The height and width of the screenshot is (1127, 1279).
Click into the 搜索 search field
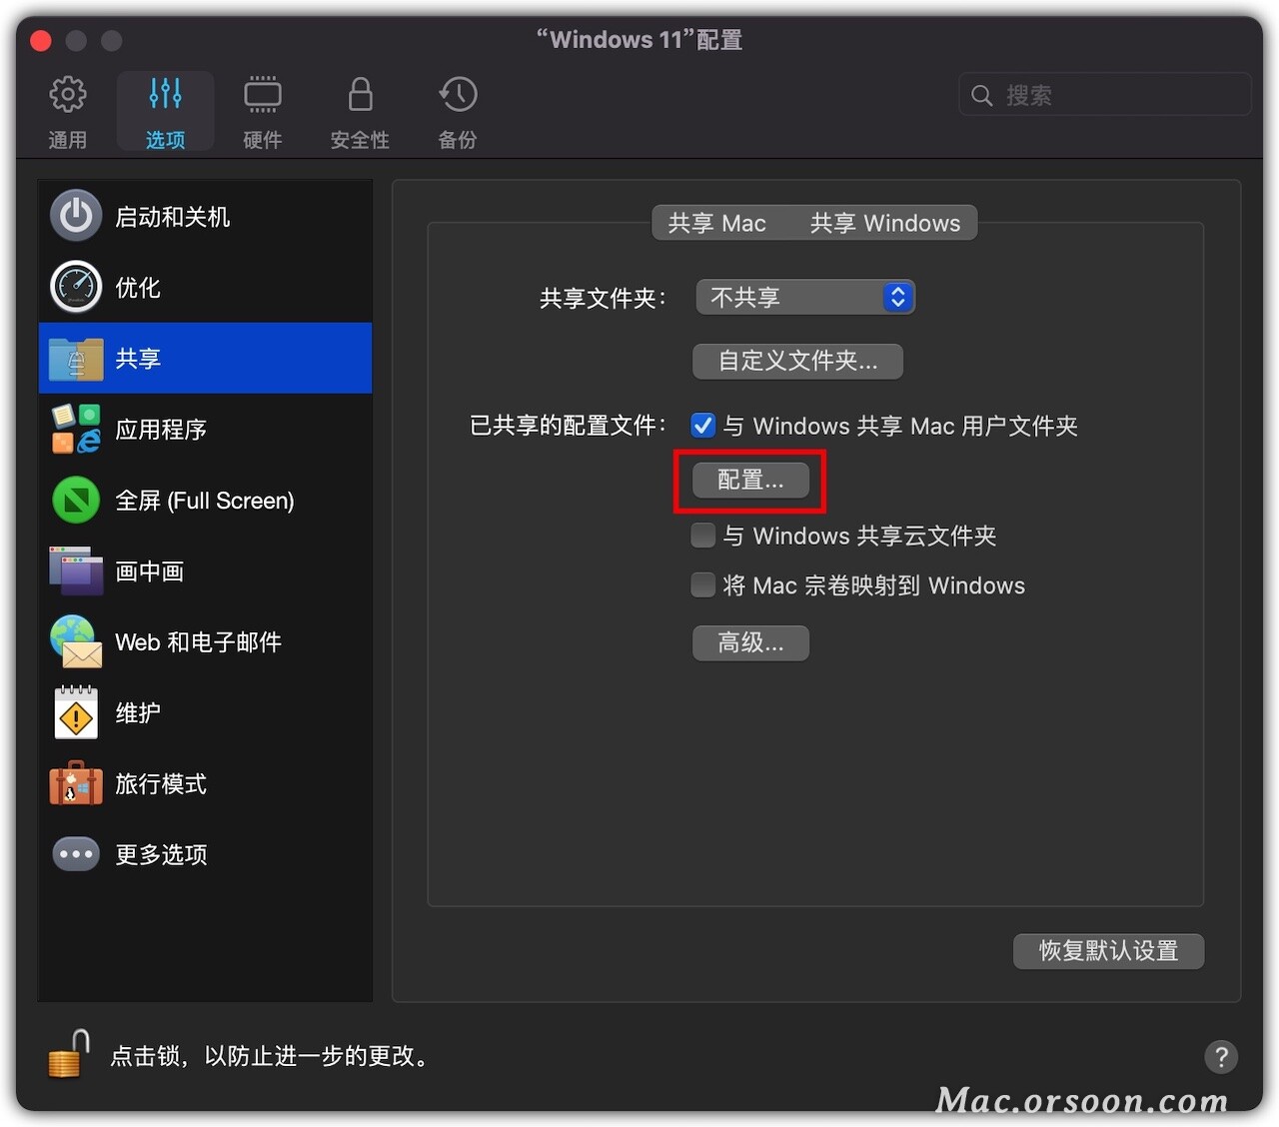[x=1105, y=95]
